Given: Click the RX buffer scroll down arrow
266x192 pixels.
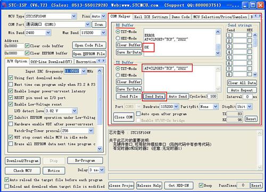Looking at the screenshot, I should [218, 53].
